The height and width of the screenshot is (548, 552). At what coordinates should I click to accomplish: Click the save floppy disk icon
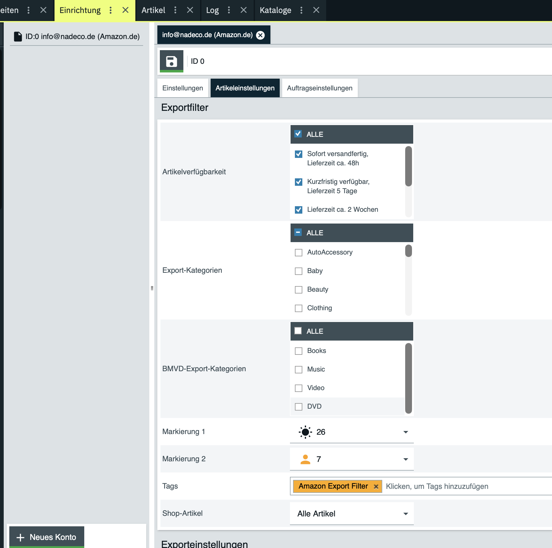pos(171,61)
